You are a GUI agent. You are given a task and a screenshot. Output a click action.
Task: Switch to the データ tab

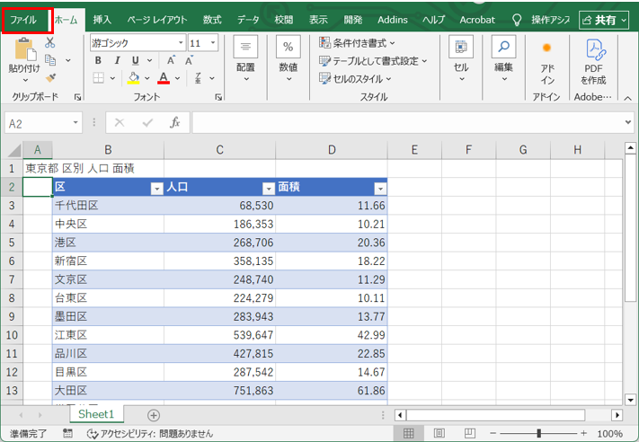click(248, 20)
